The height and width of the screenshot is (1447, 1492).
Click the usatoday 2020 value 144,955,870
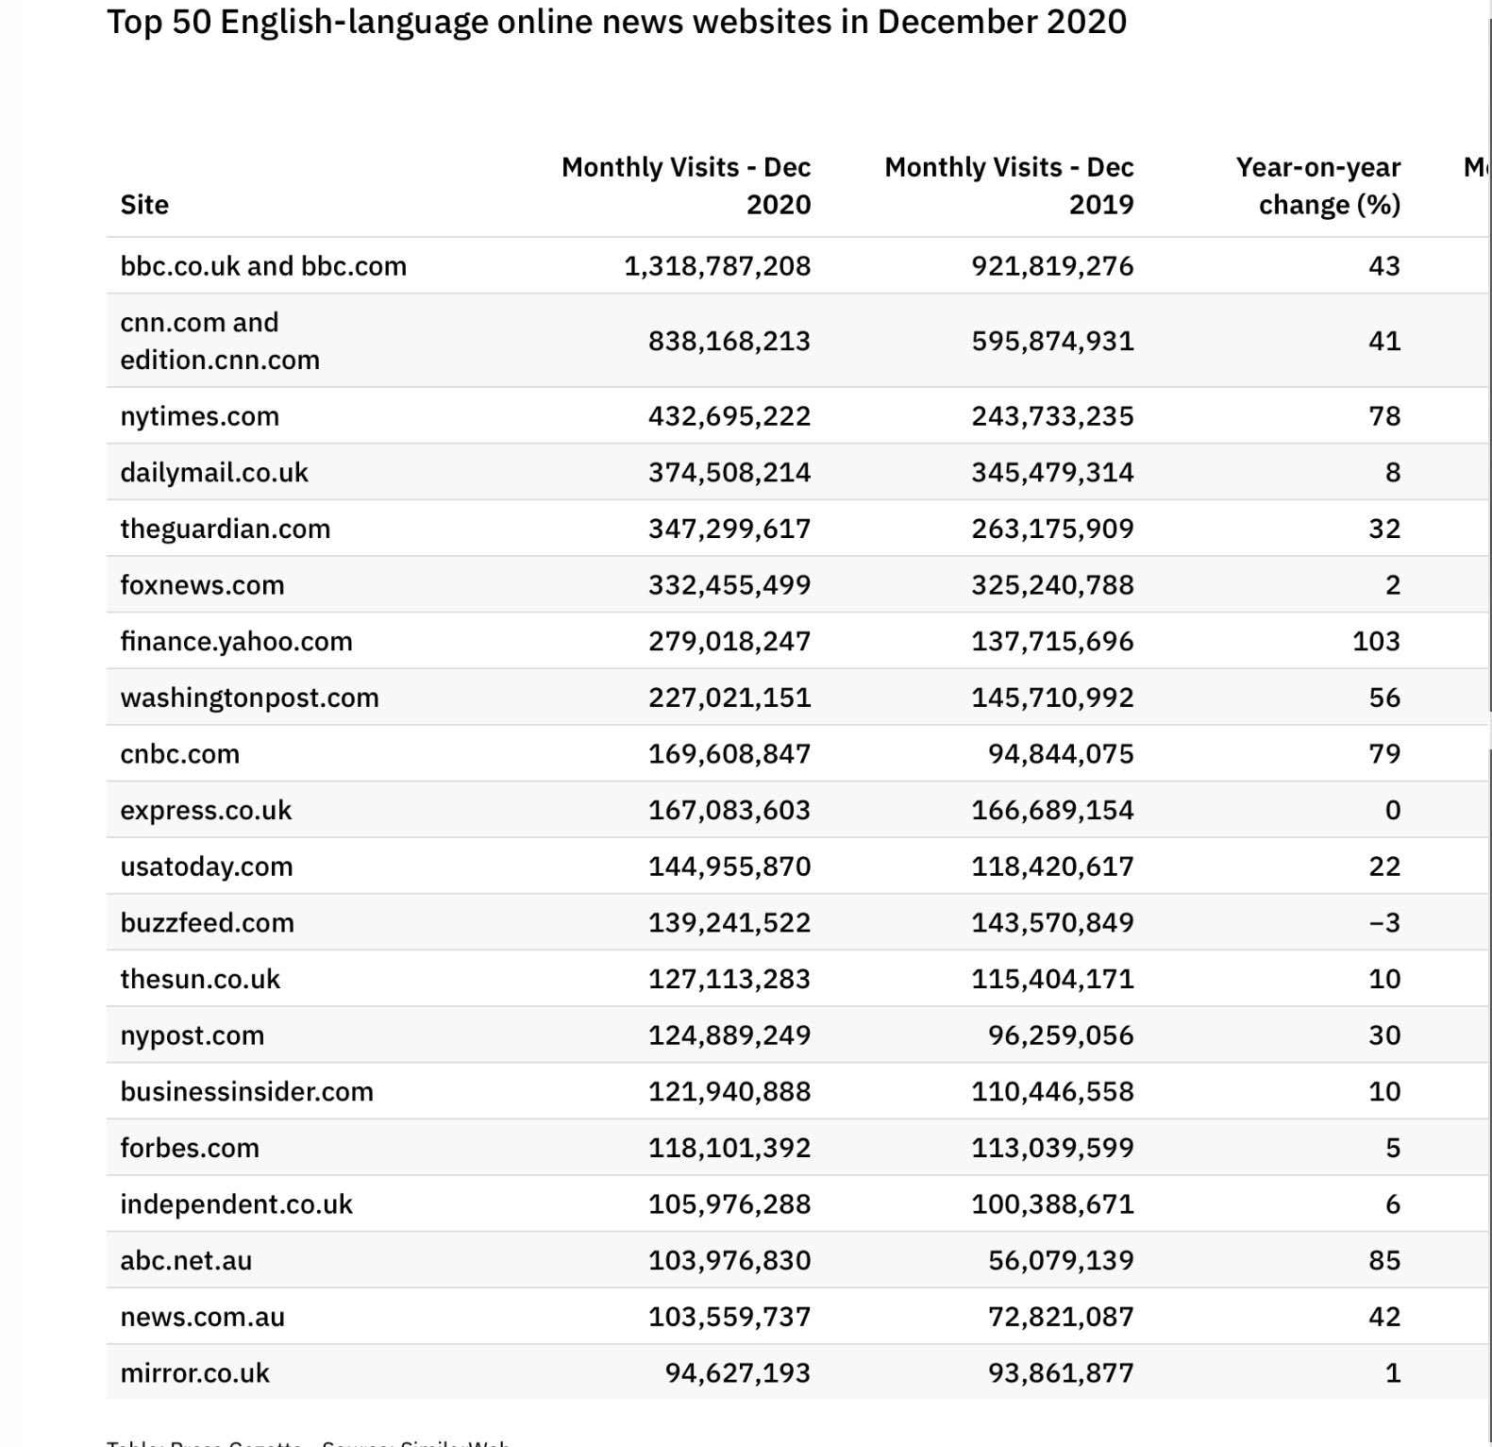coord(729,867)
